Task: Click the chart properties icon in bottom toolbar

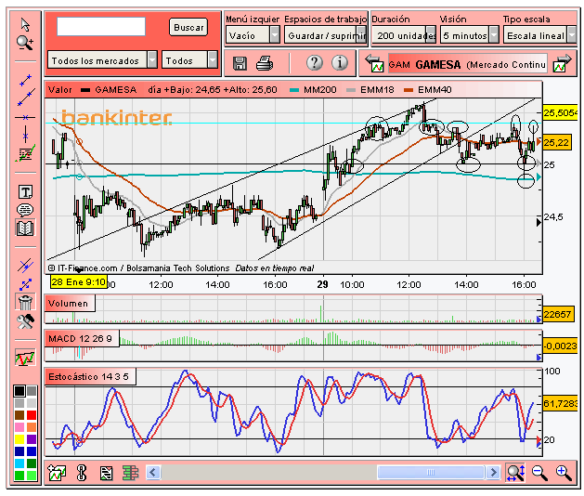Action: coord(106,473)
